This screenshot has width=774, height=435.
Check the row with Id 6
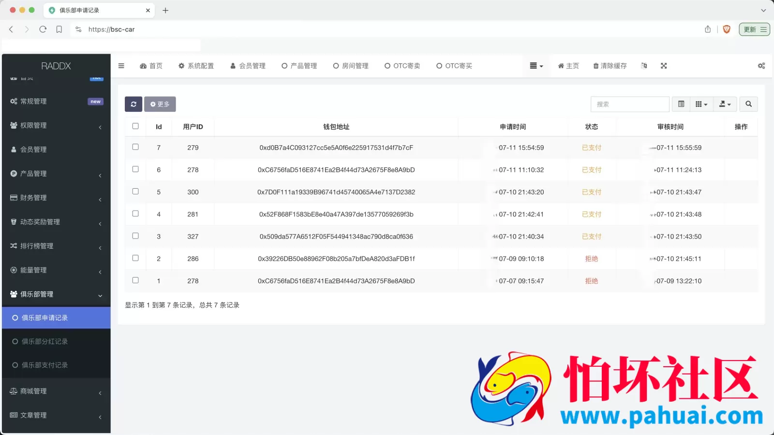tap(135, 169)
